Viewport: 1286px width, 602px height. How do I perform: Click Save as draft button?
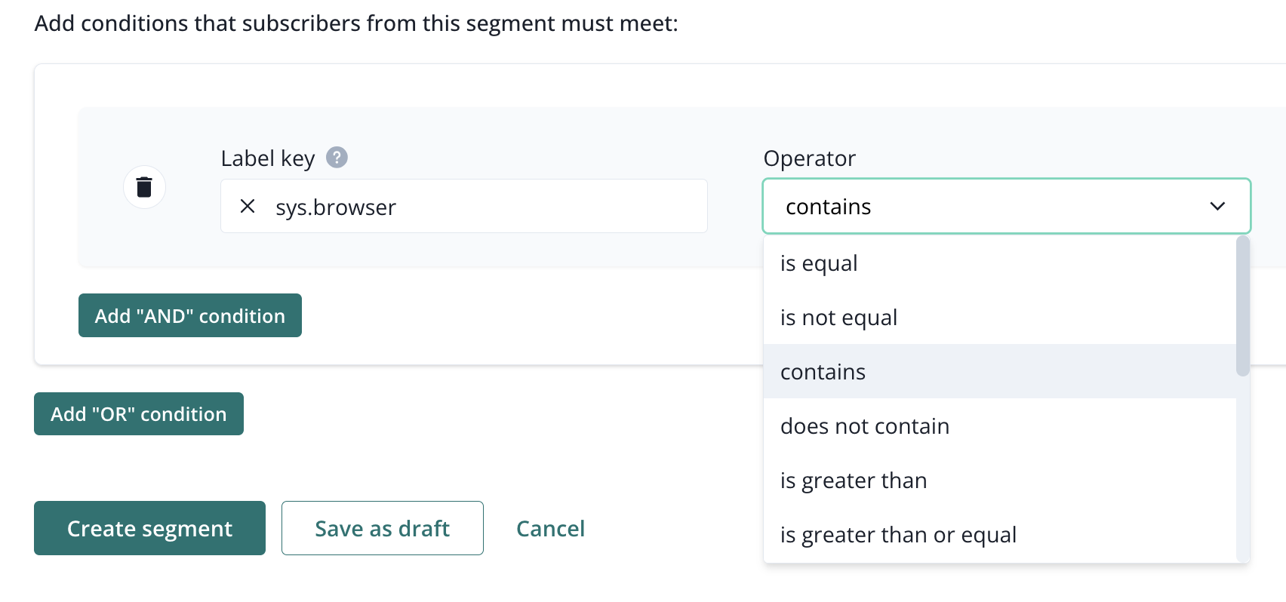pyautogui.click(x=382, y=528)
